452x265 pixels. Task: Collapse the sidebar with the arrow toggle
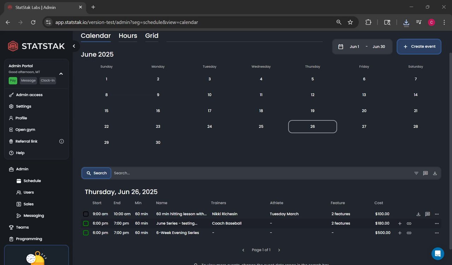74,46
